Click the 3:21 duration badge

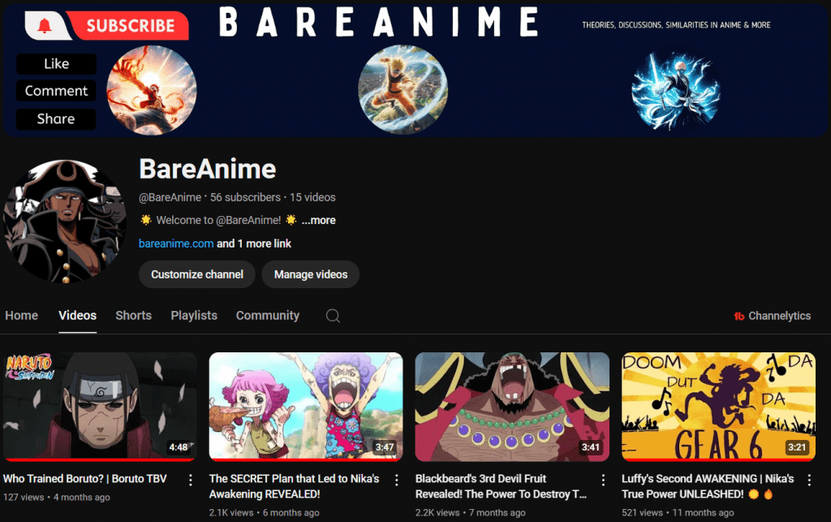coord(797,447)
